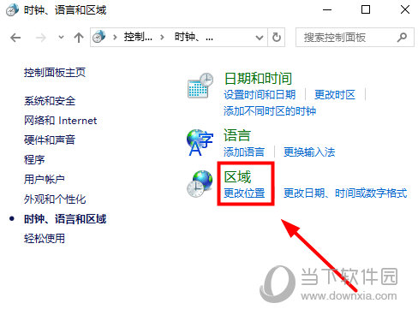Viewport: 418px width, 321px height.
Task: Open 网络和 Internet category
Action: point(60,121)
